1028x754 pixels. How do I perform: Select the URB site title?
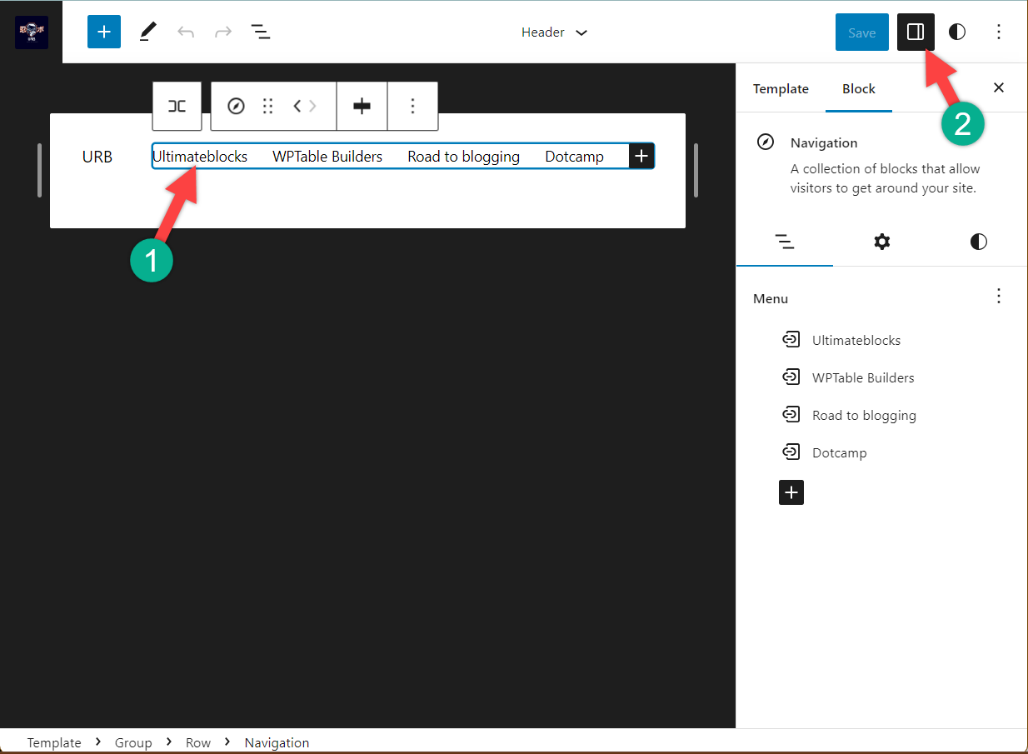tap(97, 157)
